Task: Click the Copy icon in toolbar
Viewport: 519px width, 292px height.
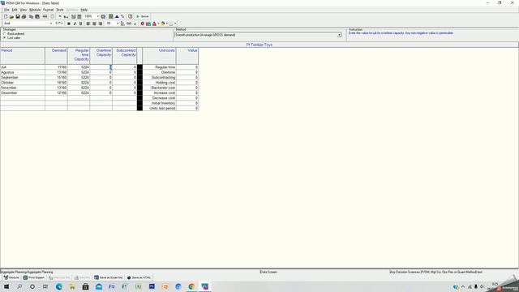Action: coord(31,16)
